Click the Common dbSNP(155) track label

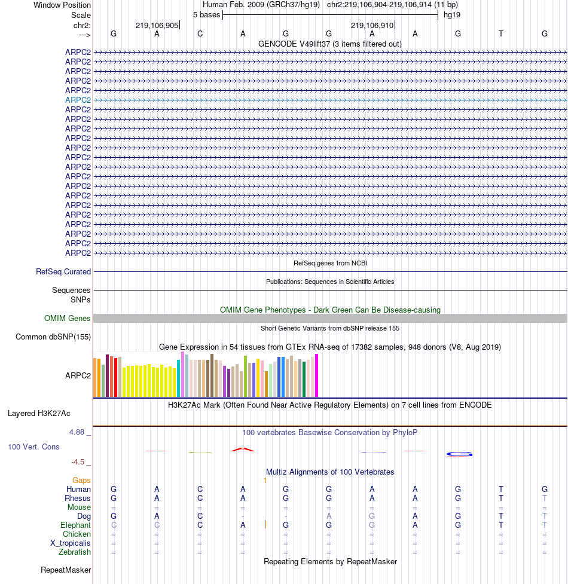53,337
